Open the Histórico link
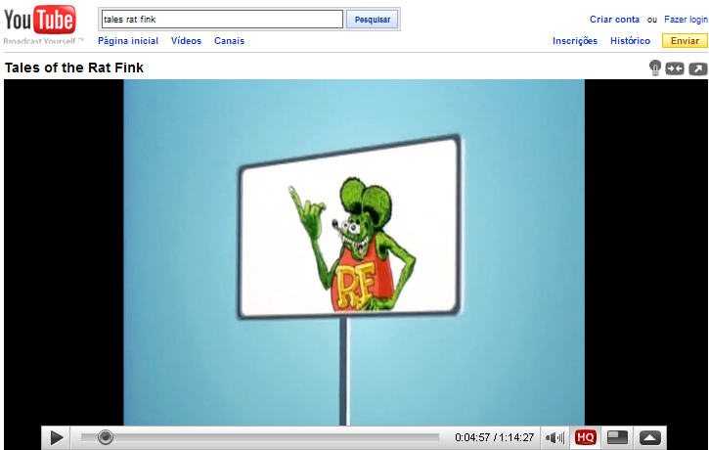Image resolution: width=709 pixels, height=450 pixels. click(630, 41)
